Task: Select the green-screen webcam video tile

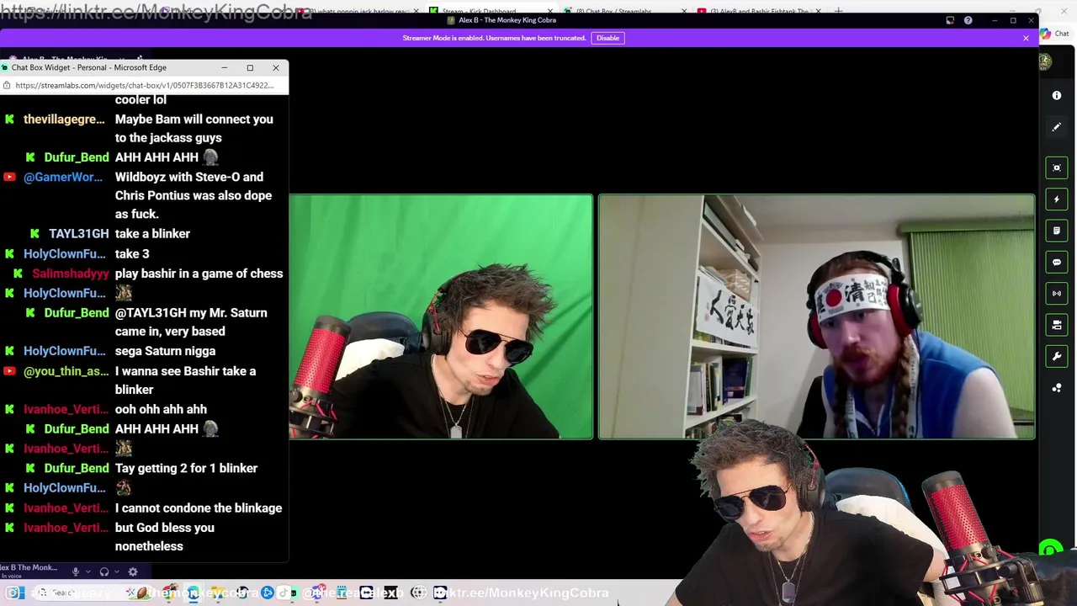Action: (441, 316)
